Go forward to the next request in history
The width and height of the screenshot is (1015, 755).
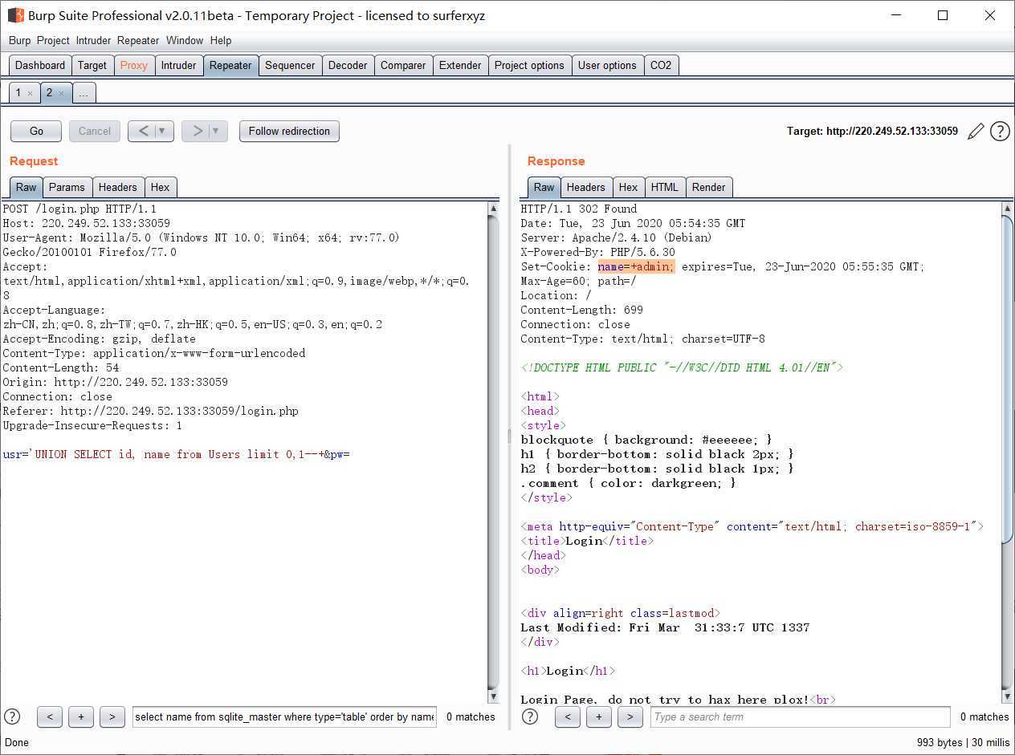(x=197, y=131)
